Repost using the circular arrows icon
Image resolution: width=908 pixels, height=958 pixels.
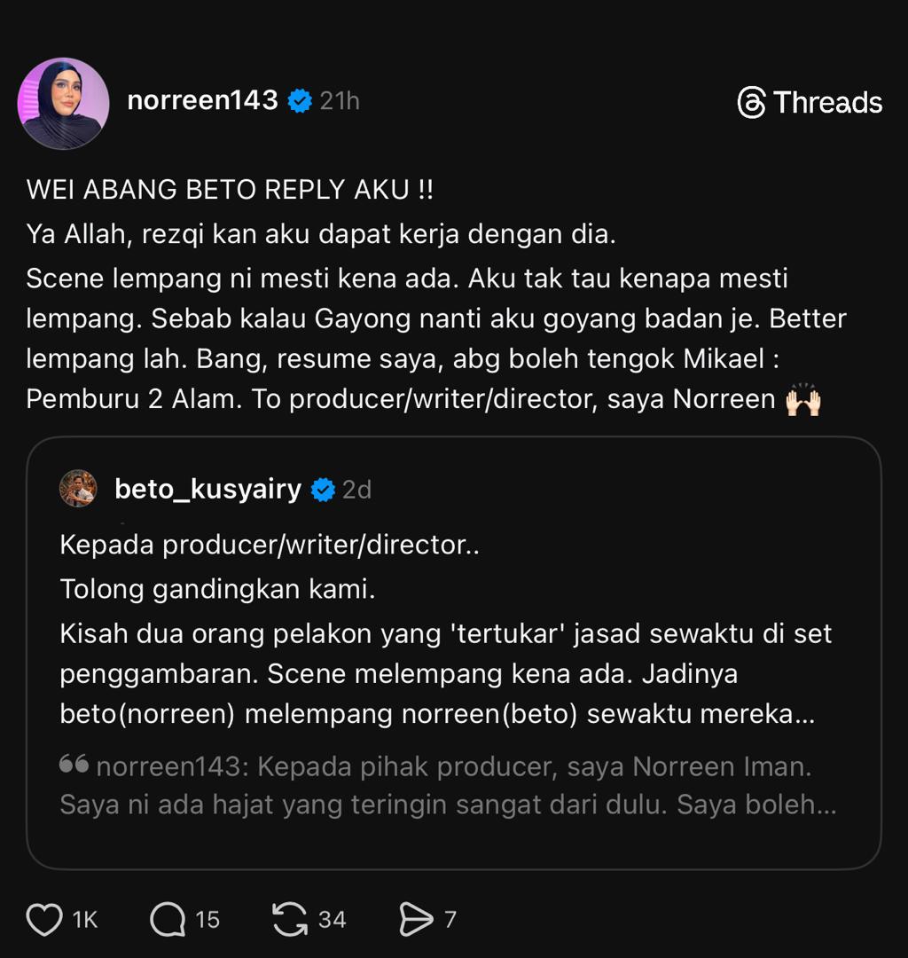click(x=290, y=920)
